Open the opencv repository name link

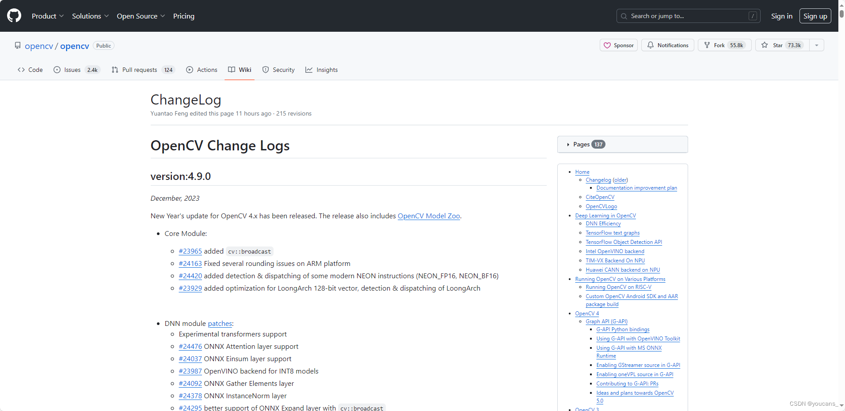[75, 46]
